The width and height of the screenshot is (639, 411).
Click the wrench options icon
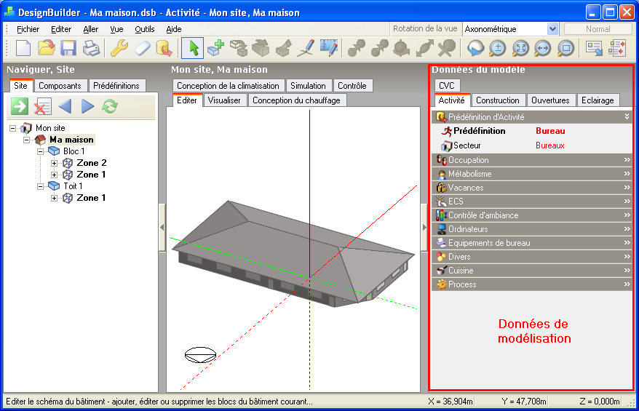[x=119, y=48]
